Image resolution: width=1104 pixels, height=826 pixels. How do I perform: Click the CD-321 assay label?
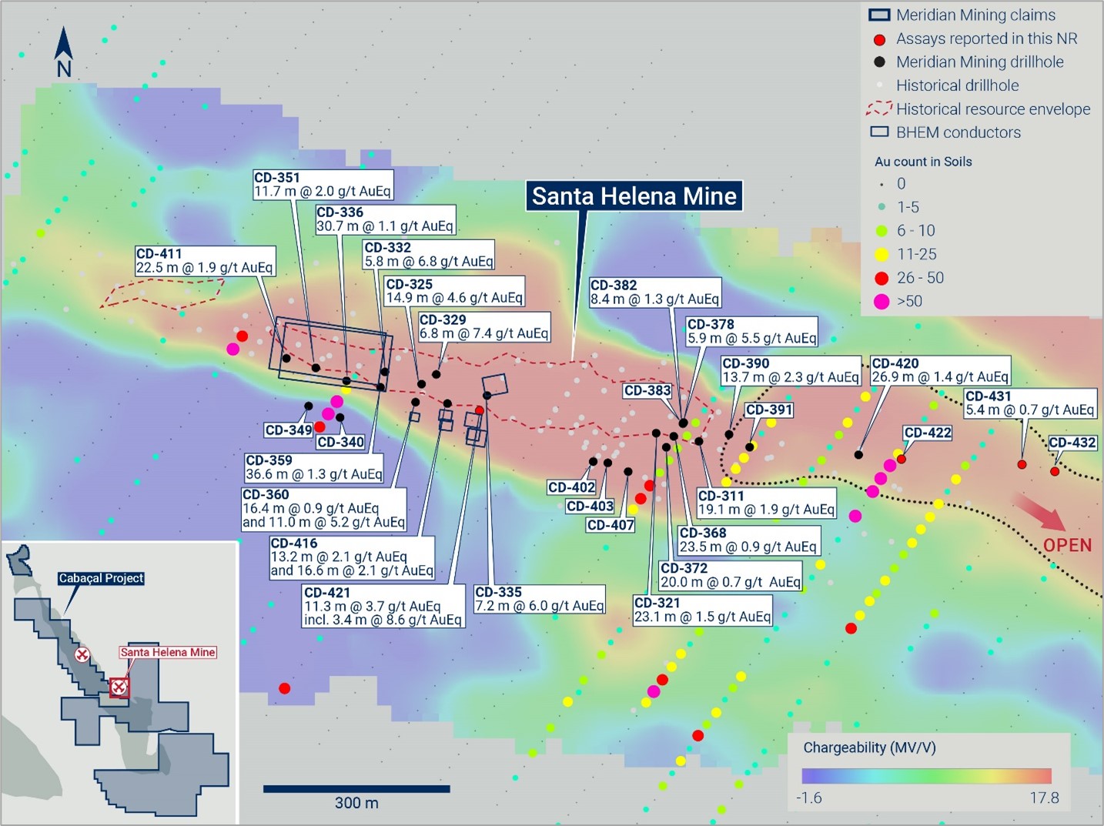tap(703, 610)
